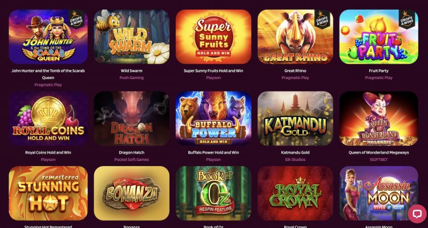Viewport: 428px width, 228px height.
Task: Open the live chat bubble icon
Action: pyautogui.click(x=417, y=214)
